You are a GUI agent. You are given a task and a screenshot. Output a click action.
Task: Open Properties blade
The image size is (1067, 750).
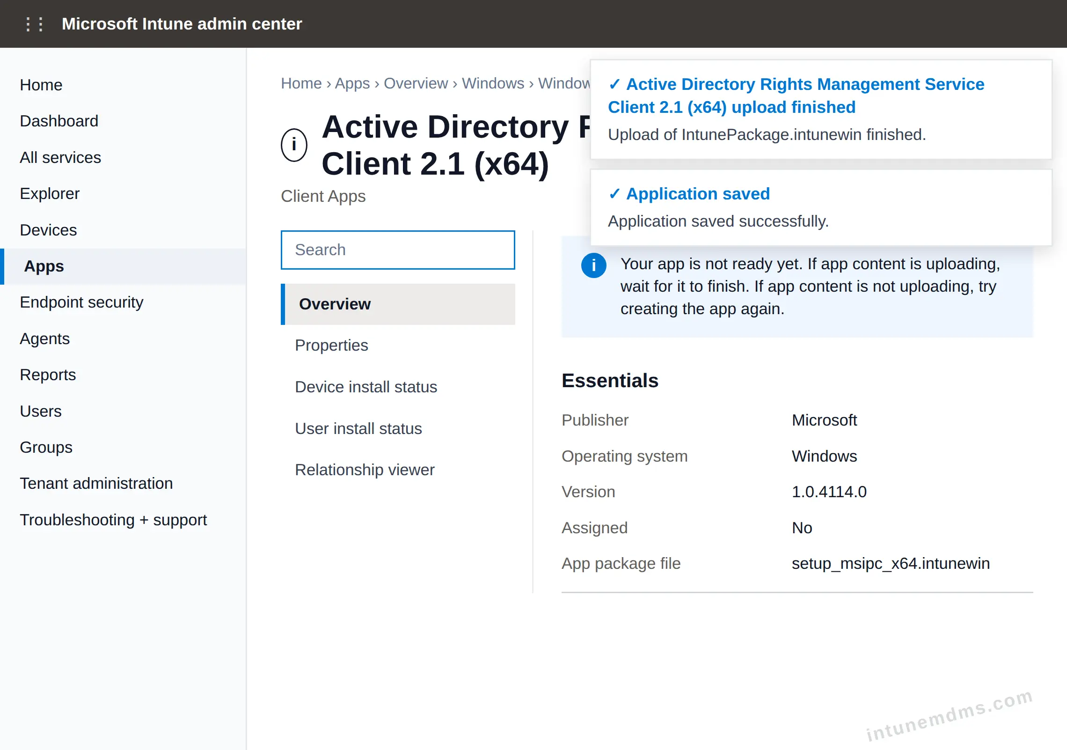398,346
